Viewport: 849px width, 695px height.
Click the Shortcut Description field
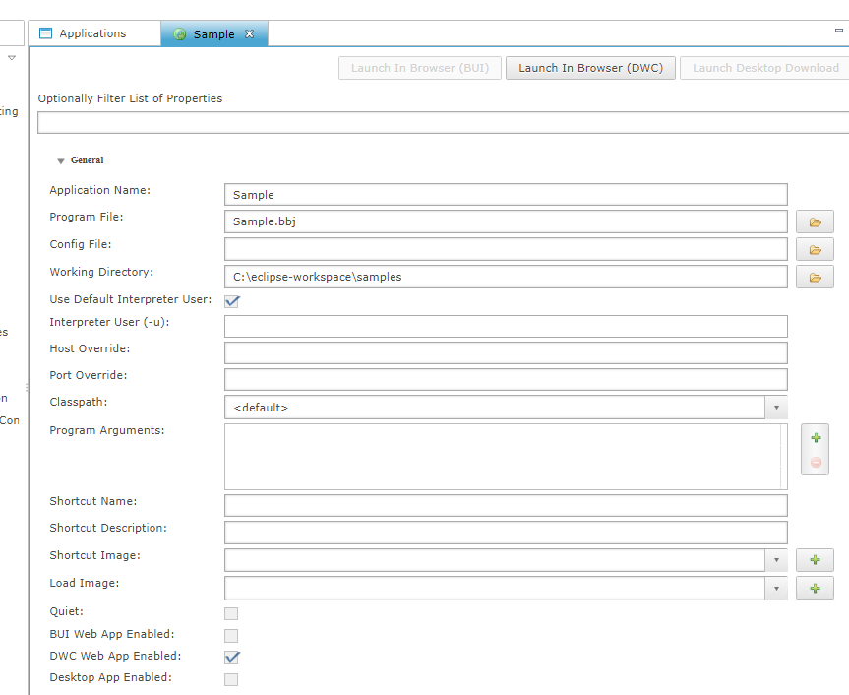tap(506, 533)
